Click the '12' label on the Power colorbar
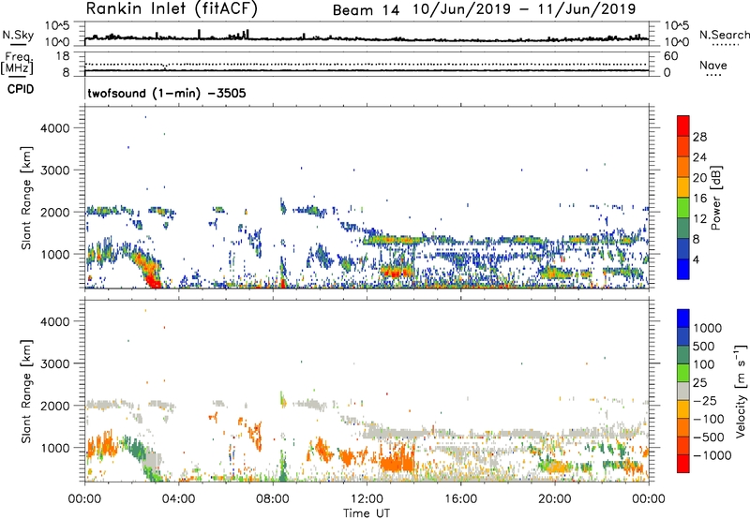Viewport: 750px width, 519px height. [699, 219]
